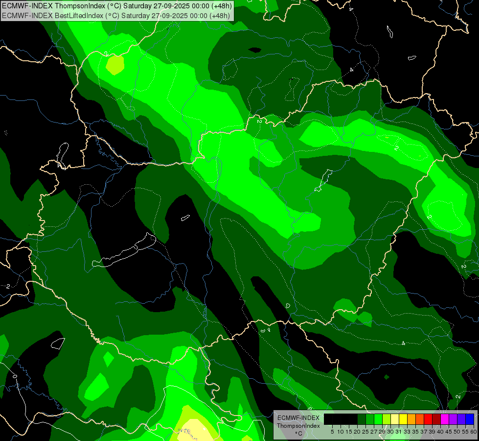This screenshot has width=479, height=441.
Task: Click the ThompsonIndex title line at top
Action: pyautogui.click(x=117, y=6)
